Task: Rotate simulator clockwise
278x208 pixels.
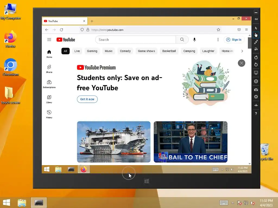Action: pos(256,57)
